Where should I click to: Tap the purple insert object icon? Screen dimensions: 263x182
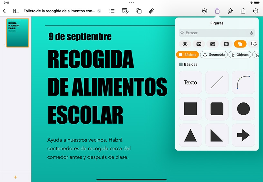coord(217,11)
